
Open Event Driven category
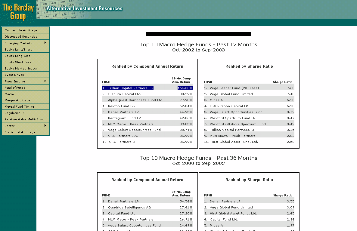point(26,75)
